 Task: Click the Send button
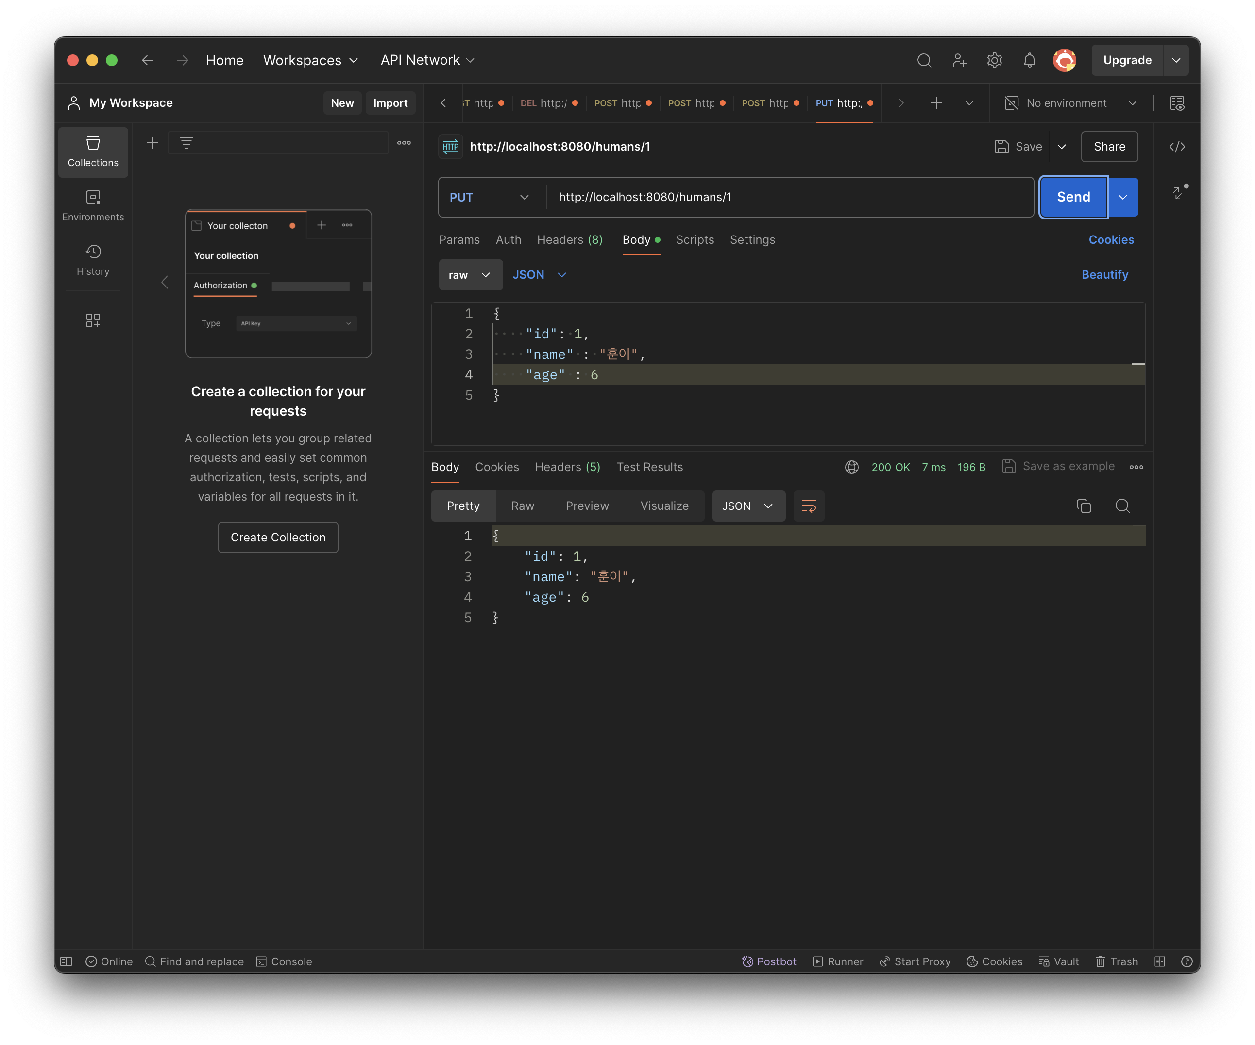click(1073, 197)
